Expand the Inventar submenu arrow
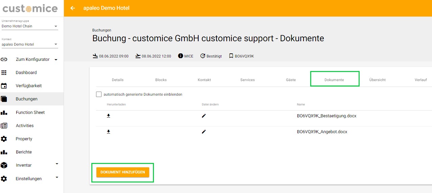This screenshot has height=193, width=432. tap(57, 164)
